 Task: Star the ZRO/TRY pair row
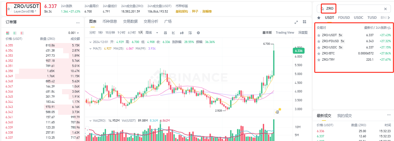319,60
